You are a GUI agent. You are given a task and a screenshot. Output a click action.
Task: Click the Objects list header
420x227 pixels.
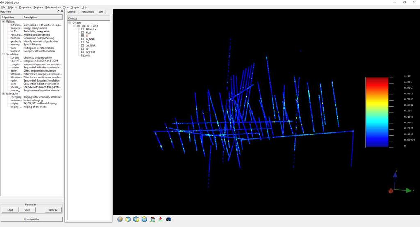(x=89, y=18)
